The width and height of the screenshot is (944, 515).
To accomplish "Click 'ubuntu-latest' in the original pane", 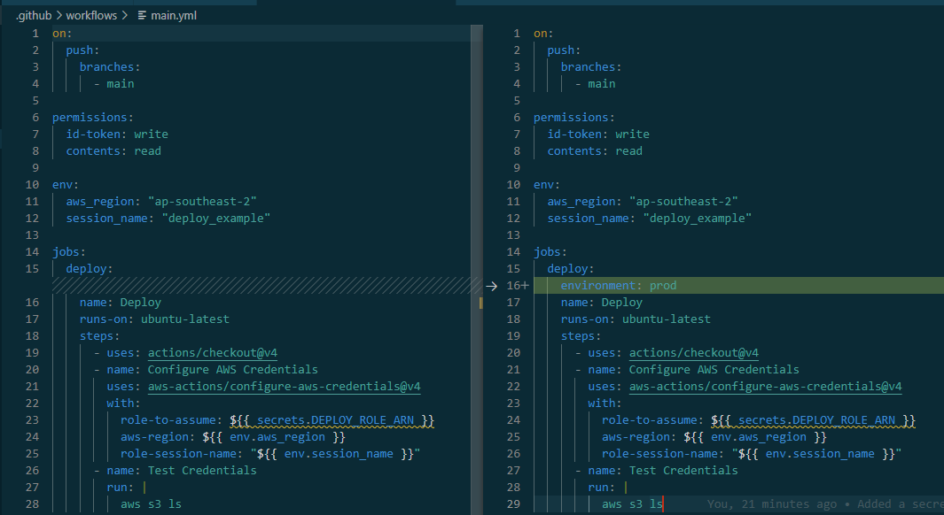I will point(185,319).
